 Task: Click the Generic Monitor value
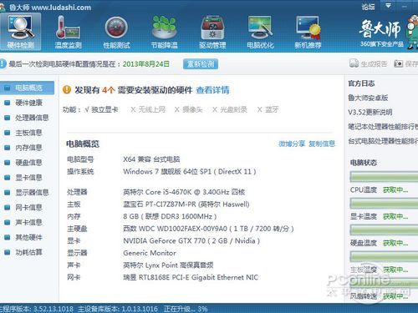(x=150, y=253)
